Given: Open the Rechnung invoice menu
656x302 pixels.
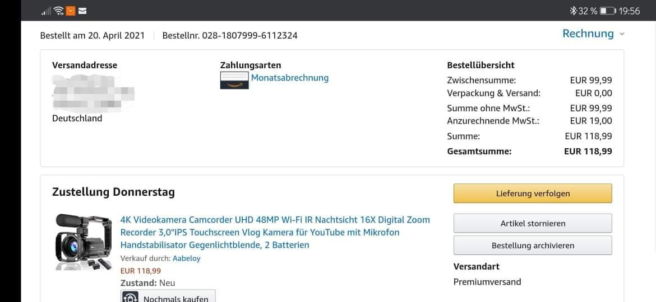Looking at the screenshot, I should (x=588, y=34).
